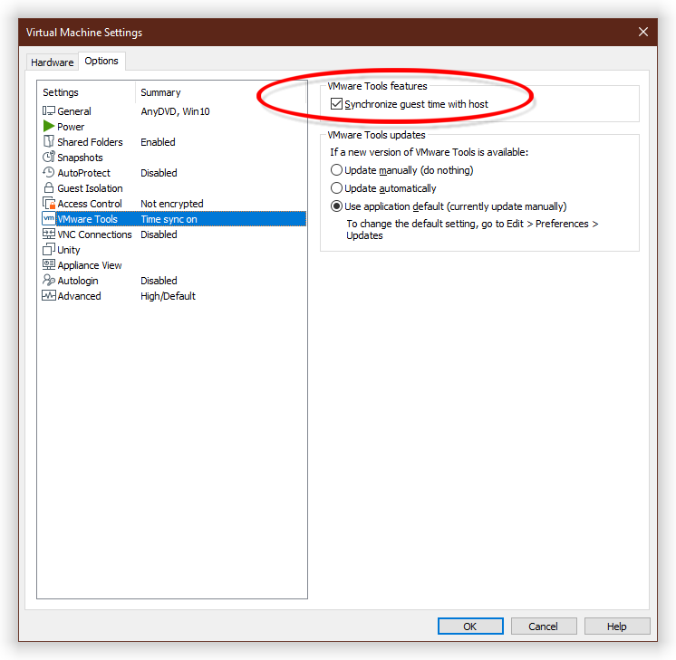Click the 'Time sync on' summary

(x=169, y=219)
